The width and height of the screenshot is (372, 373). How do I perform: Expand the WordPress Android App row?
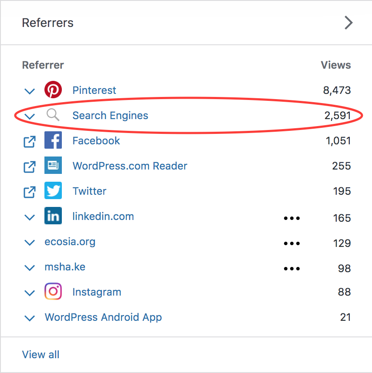click(x=29, y=318)
